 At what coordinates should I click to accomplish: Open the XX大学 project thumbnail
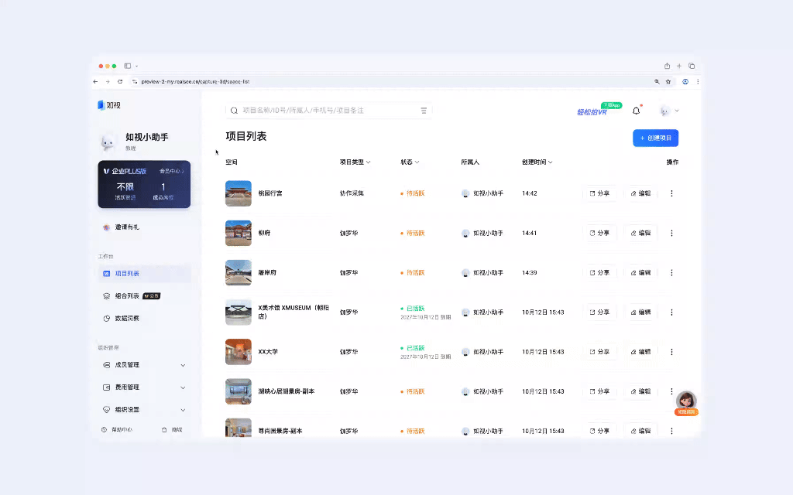tap(239, 352)
